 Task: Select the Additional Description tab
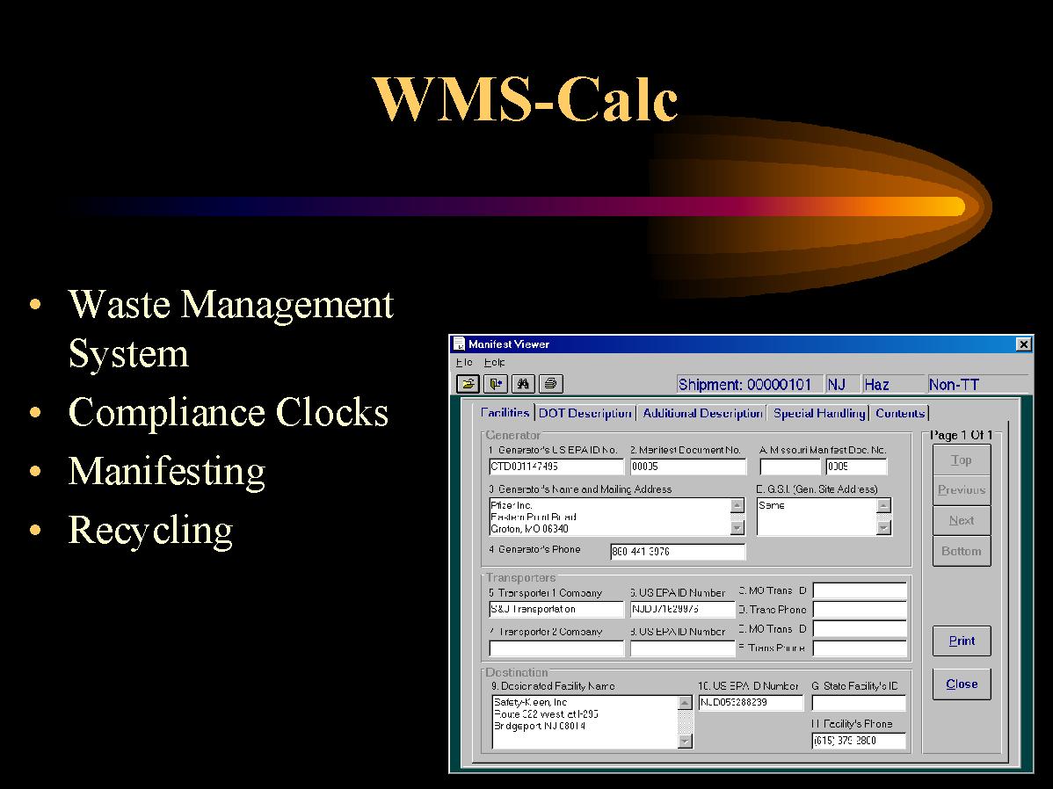tap(701, 413)
